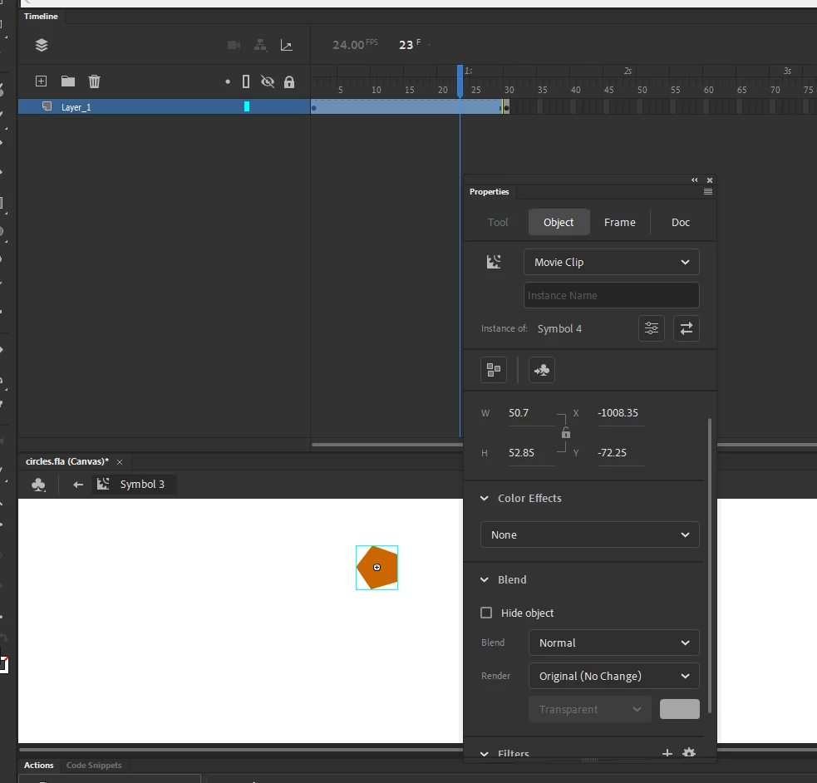
Task: Edit the Y position value -72.25
Action: pos(621,453)
